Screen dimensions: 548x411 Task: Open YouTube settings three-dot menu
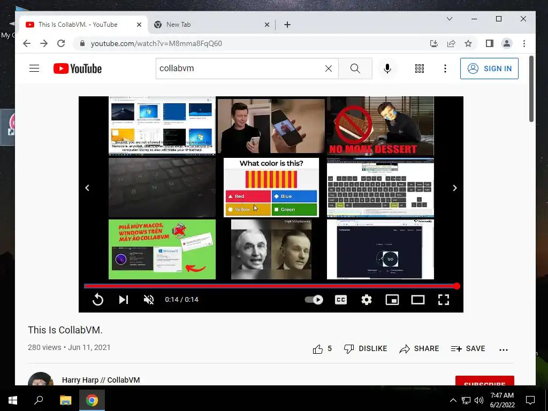coord(445,68)
